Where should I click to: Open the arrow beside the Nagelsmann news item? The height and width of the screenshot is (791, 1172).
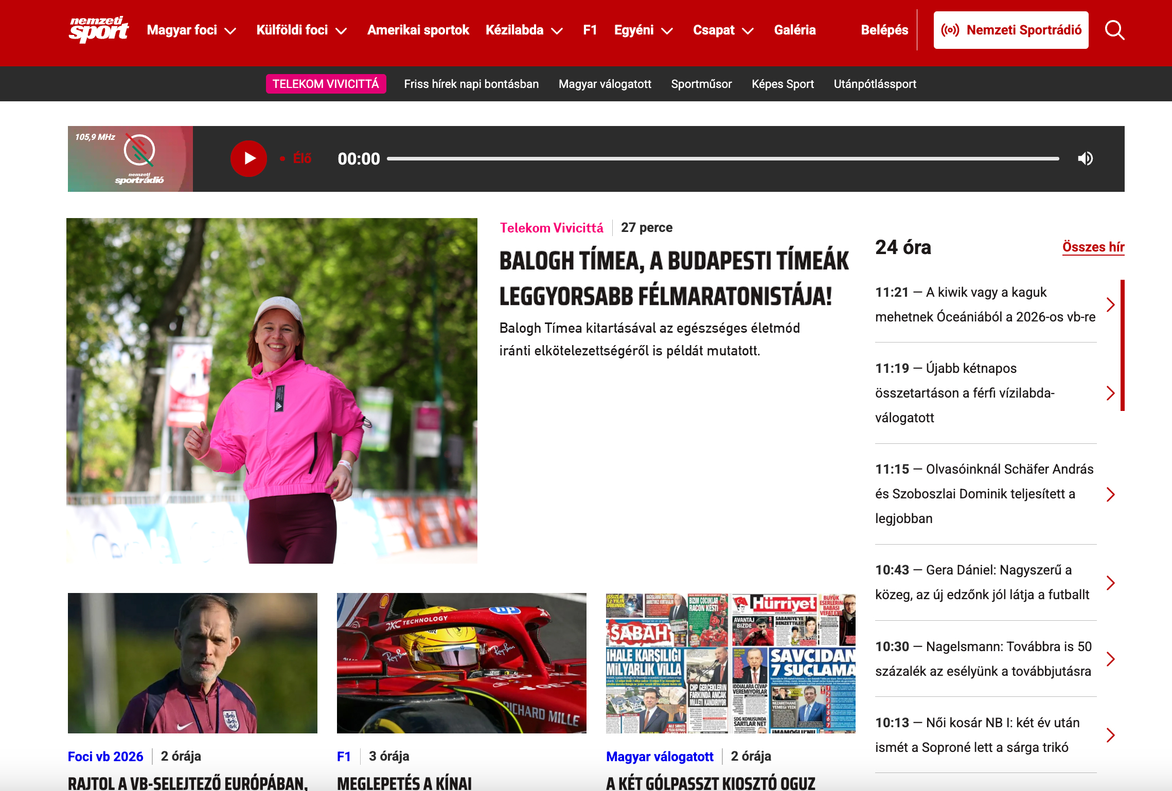tap(1110, 659)
